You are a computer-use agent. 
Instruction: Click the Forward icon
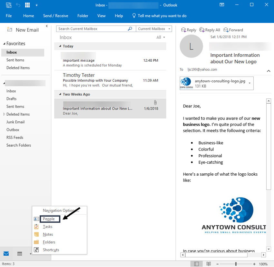pos(233,30)
